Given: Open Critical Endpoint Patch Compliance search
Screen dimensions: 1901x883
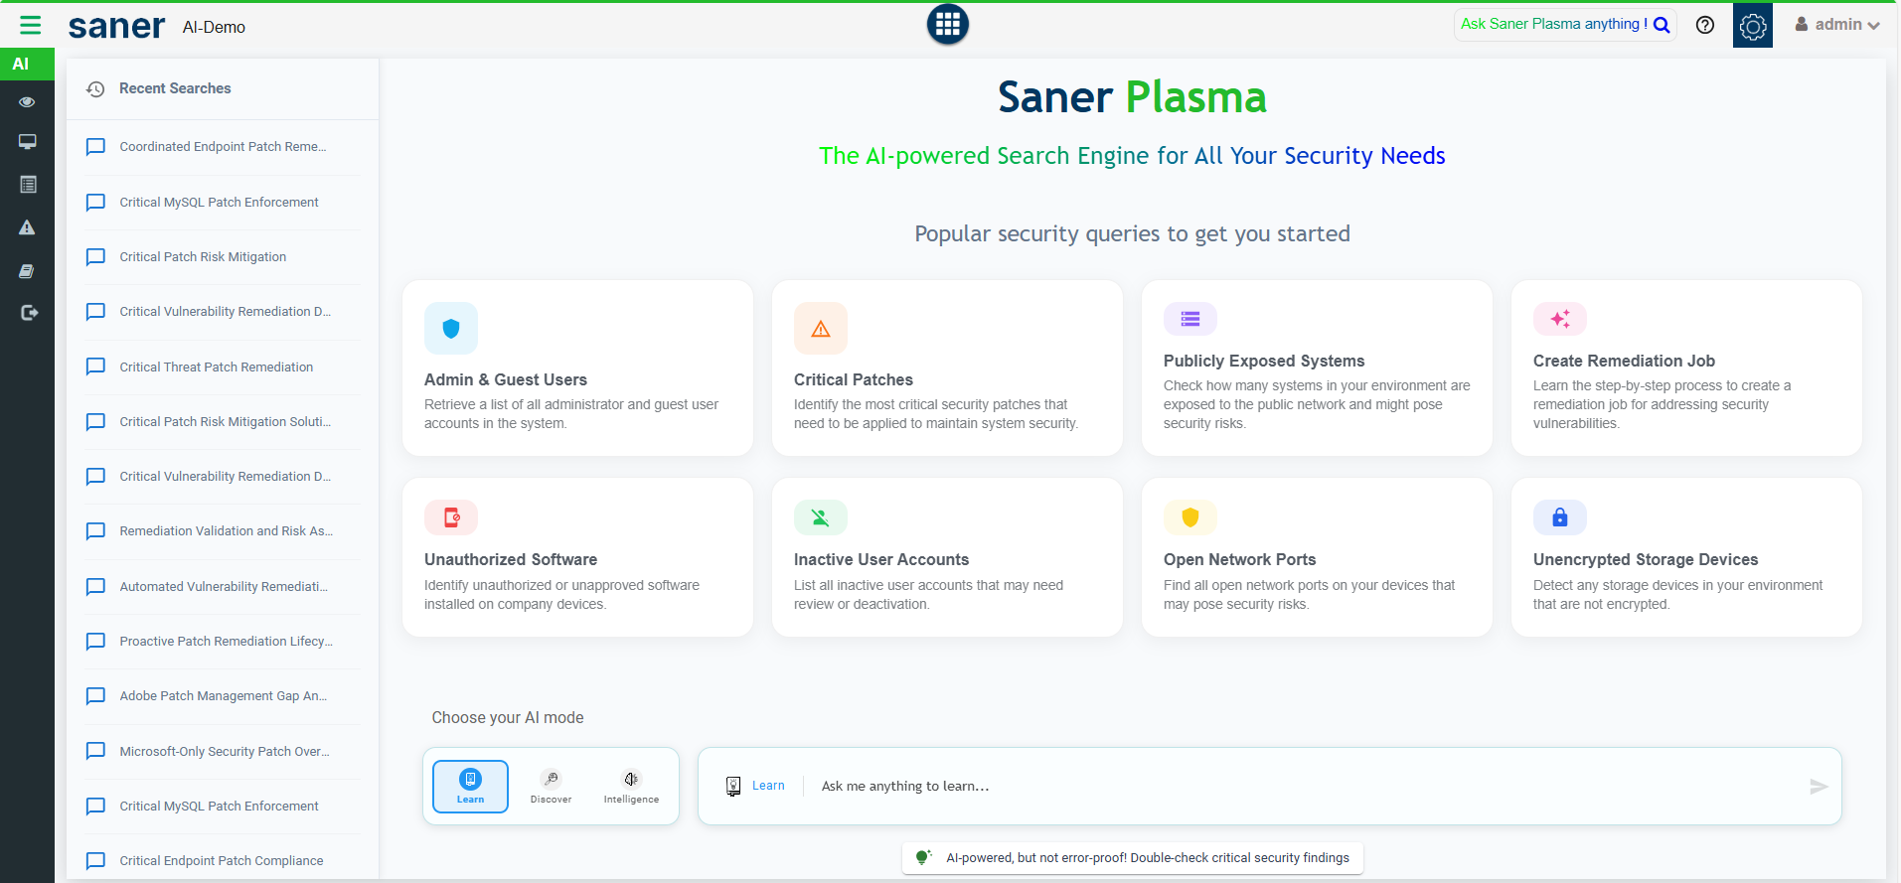Looking at the screenshot, I should [x=224, y=861].
